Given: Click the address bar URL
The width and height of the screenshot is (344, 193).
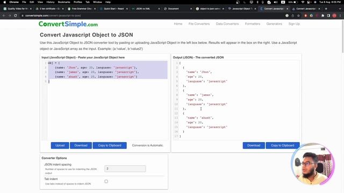Looking at the screenshot, I should (x=53, y=16).
